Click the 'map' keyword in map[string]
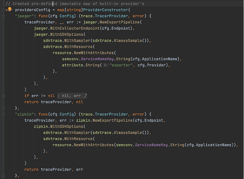 (x=61, y=10)
